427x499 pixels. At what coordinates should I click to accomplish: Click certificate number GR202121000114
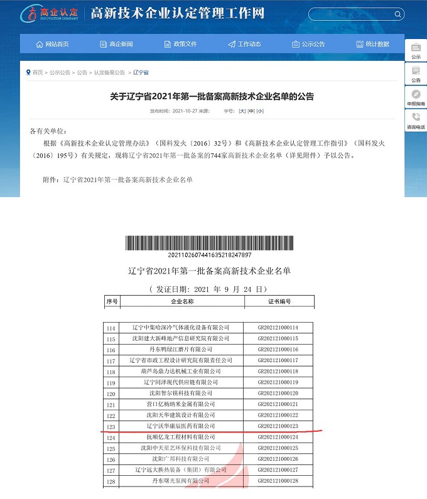pos(278,328)
